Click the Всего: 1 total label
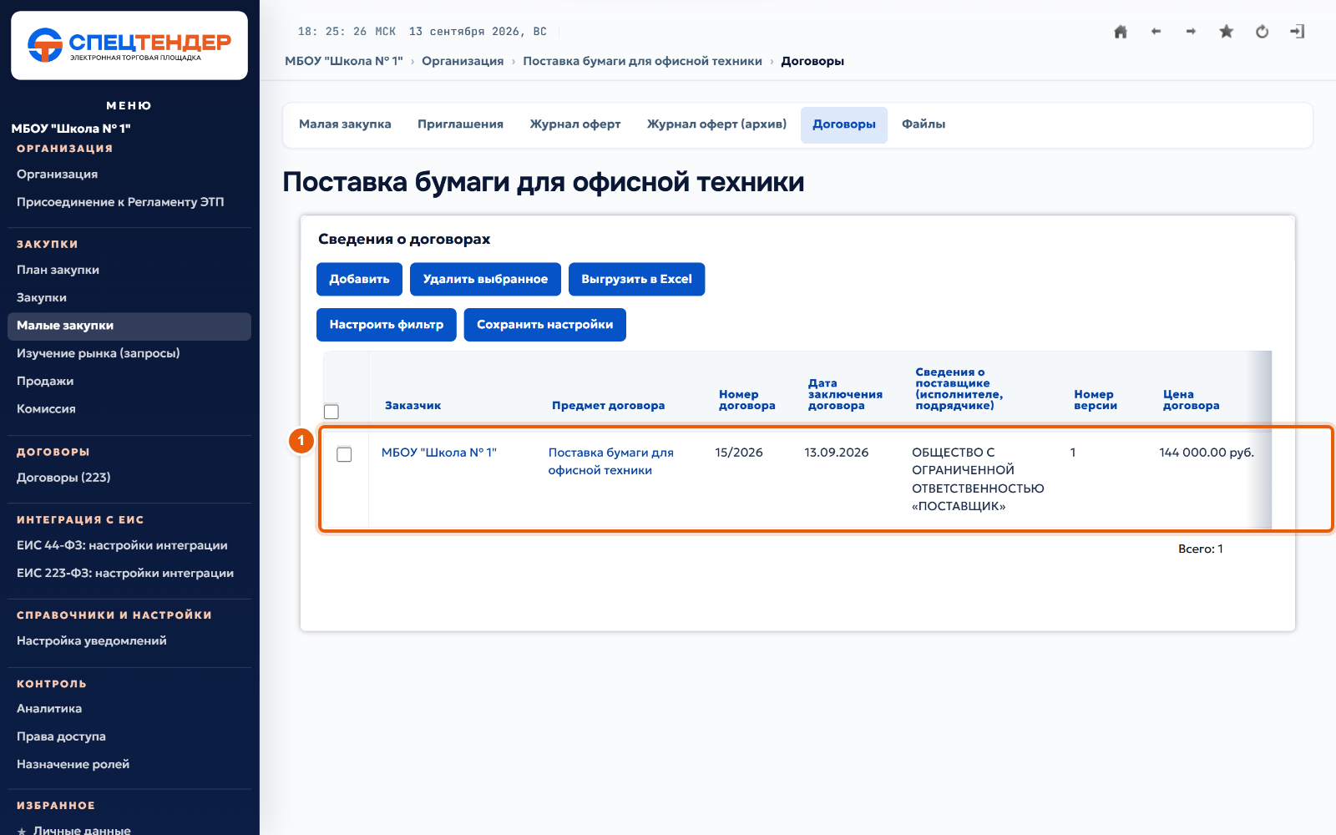This screenshot has height=835, width=1336. pyautogui.click(x=1200, y=549)
